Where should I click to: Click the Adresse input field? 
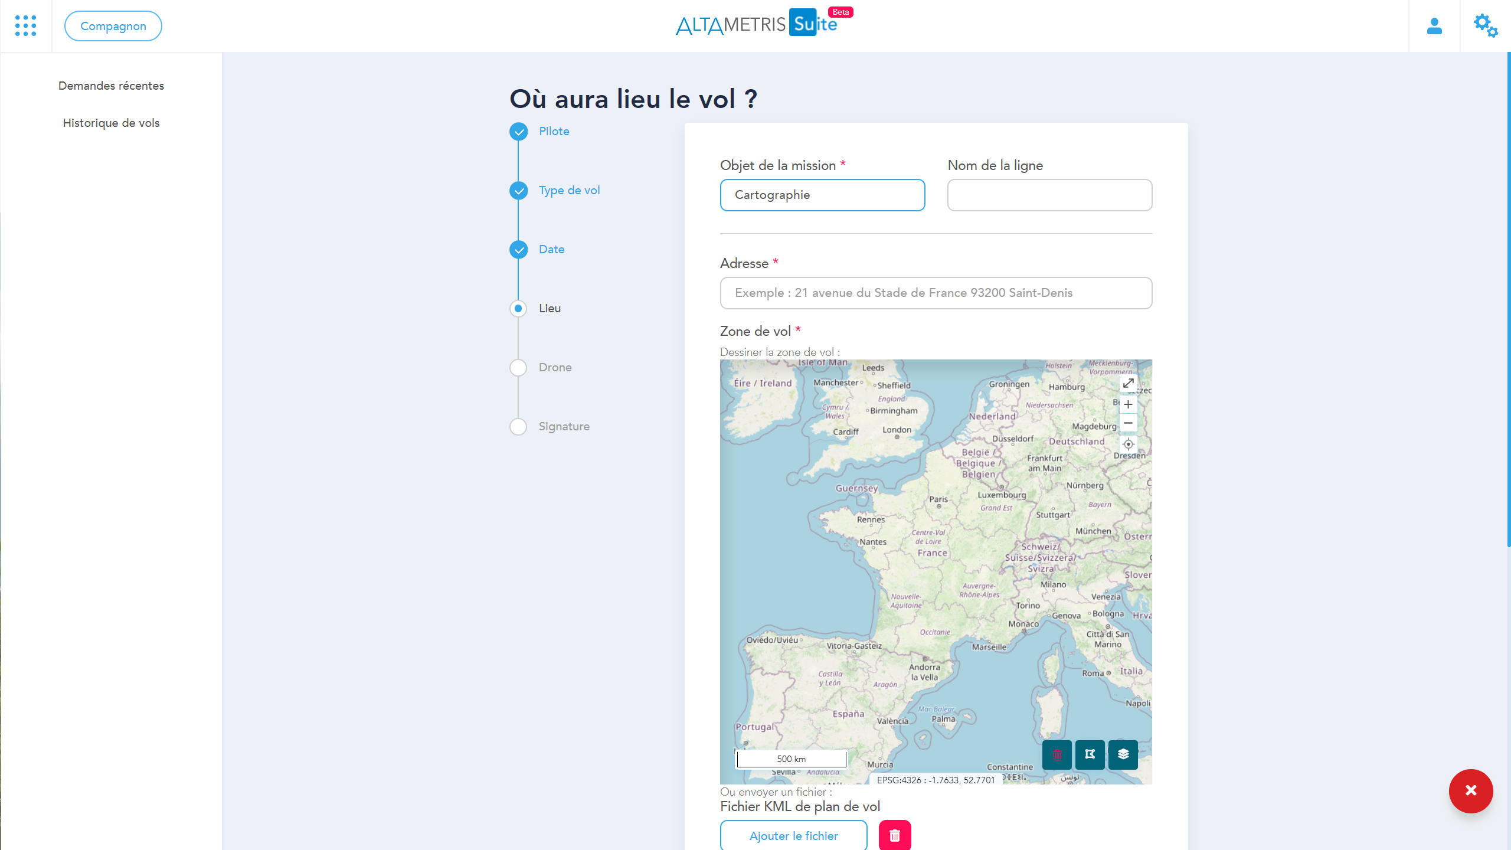coord(936,293)
